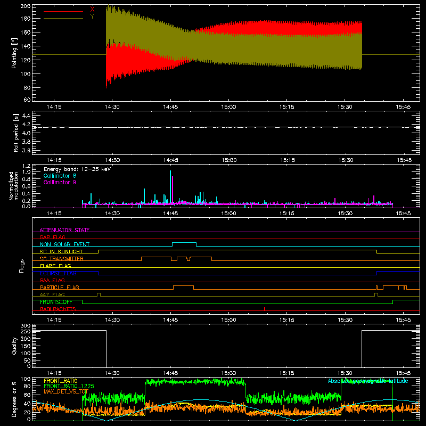Click the BAD_PACKETS flag label

point(58,309)
